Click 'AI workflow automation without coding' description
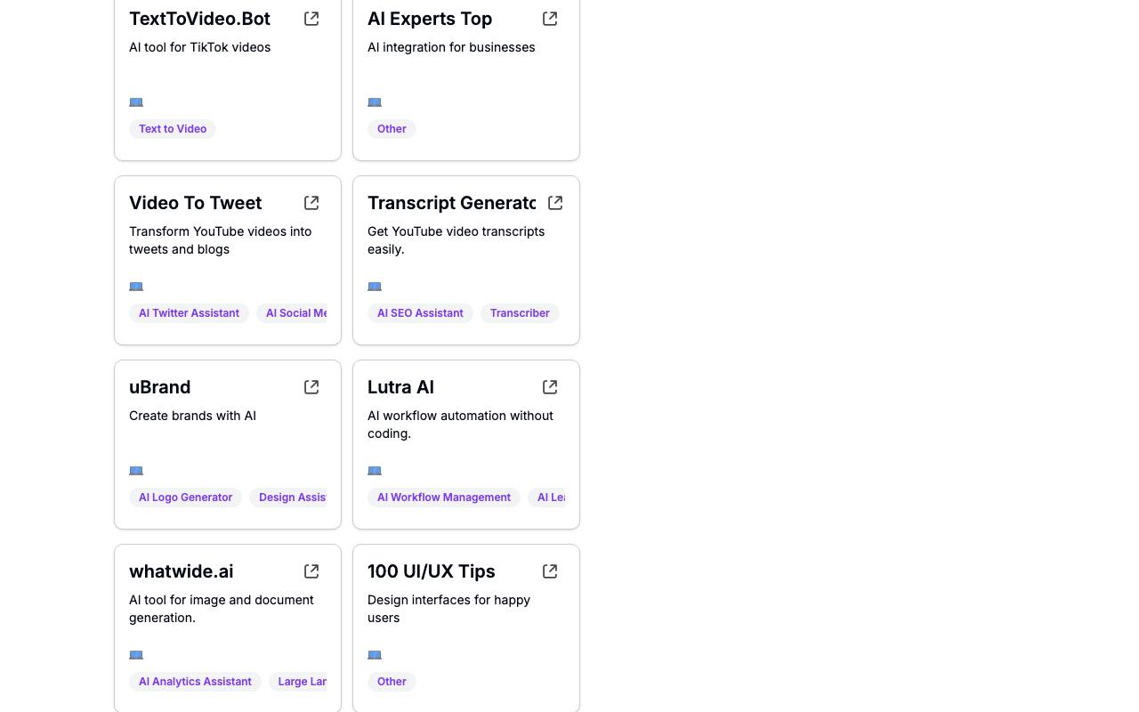 [460, 425]
